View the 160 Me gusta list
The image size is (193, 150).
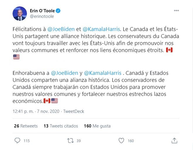point(97,126)
